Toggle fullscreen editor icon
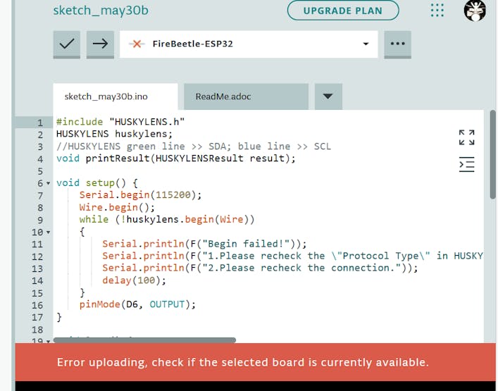 (x=466, y=137)
